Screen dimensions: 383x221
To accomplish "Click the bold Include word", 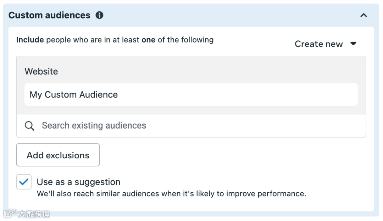I will pos(30,40).
